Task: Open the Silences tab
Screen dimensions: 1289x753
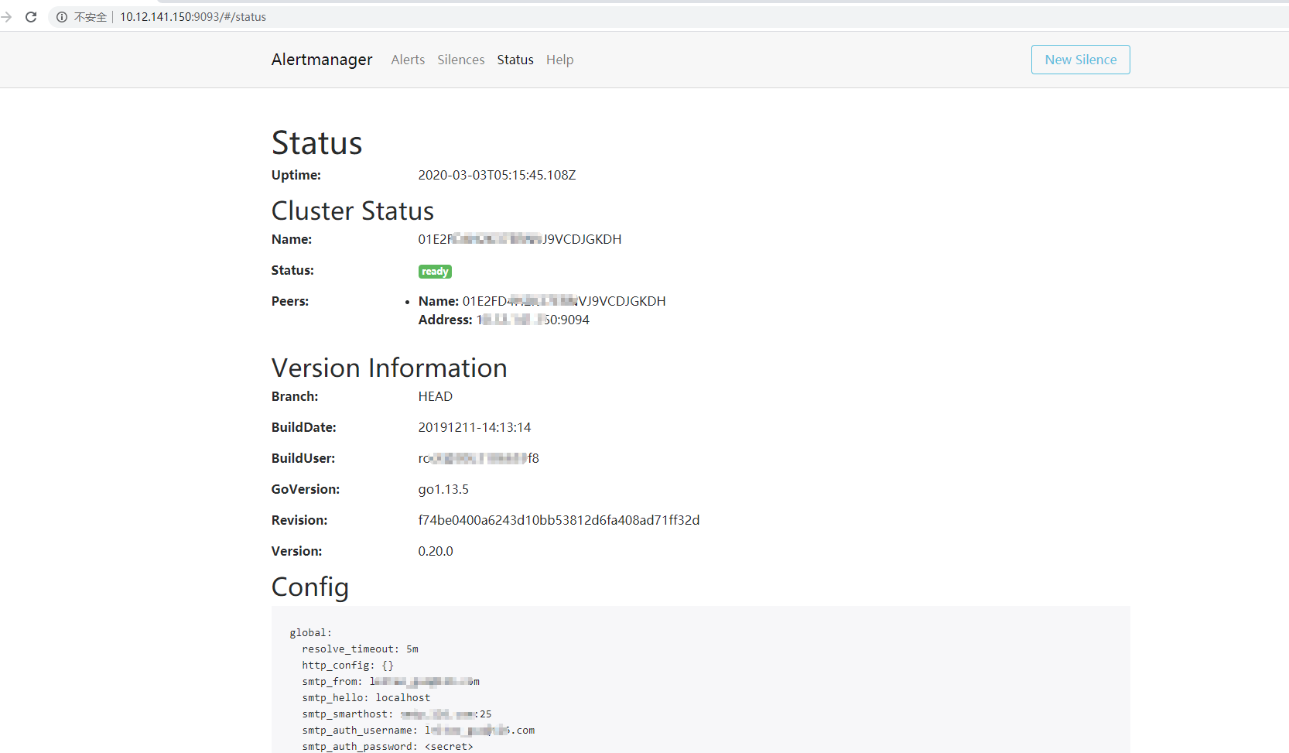Action: [x=461, y=60]
